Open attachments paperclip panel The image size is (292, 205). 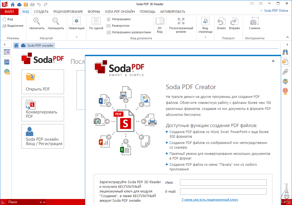(285, 72)
